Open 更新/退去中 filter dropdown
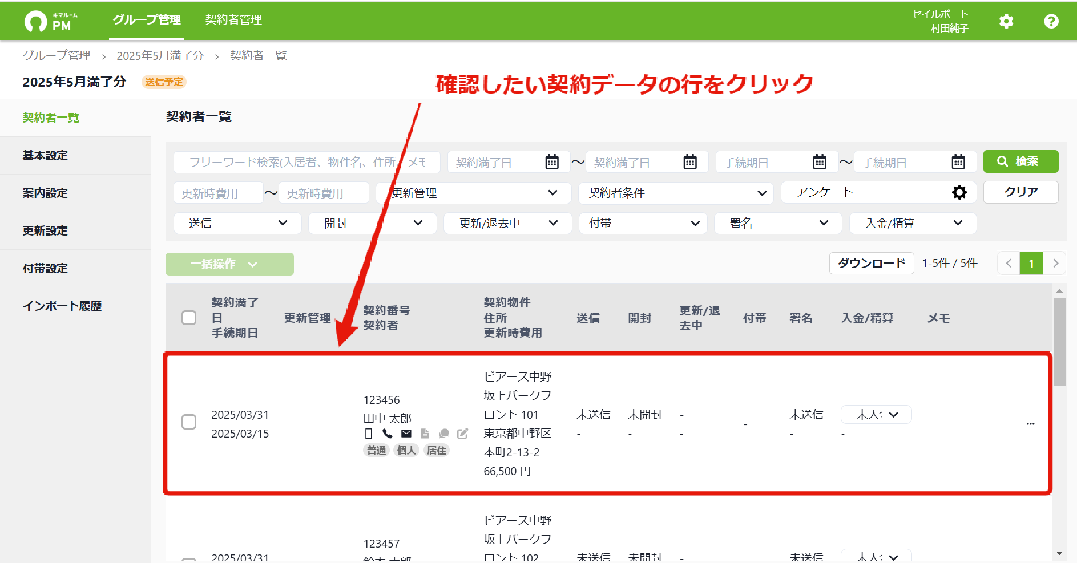The width and height of the screenshot is (1077, 563). [508, 223]
